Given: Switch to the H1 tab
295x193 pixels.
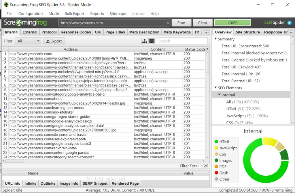Looking at the screenshot, I should (197, 32).
